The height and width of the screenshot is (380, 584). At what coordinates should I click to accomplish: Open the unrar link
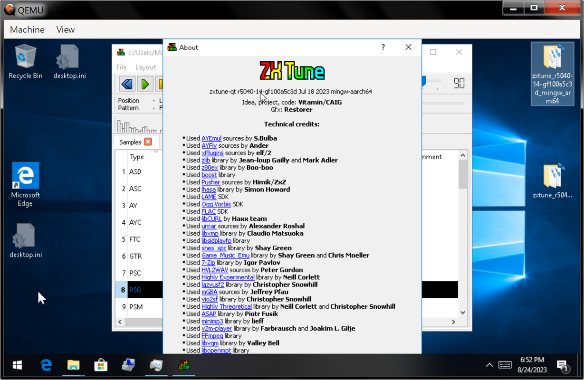pyautogui.click(x=209, y=226)
